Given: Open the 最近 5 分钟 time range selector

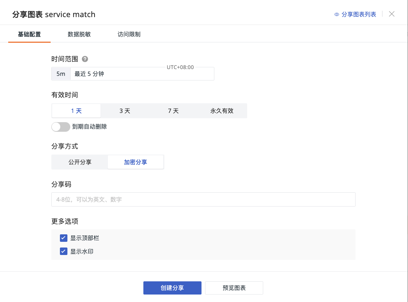Looking at the screenshot, I should click(142, 74).
